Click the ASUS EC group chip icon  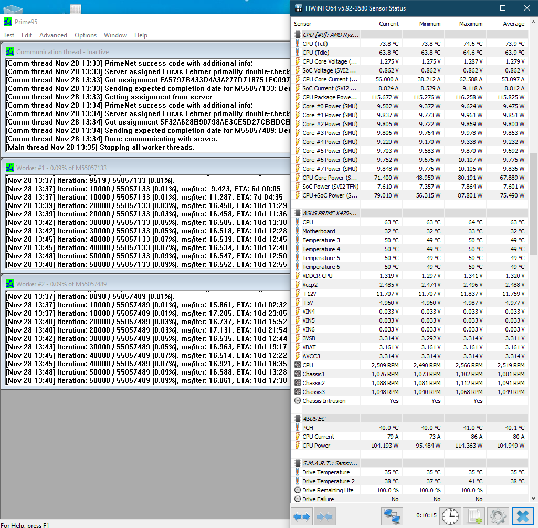tap(297, 419)
